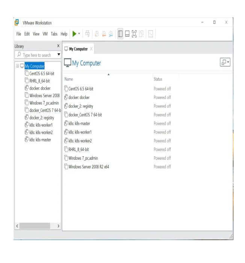245x263 pixels.
Task: Open the view options dropdown at top right
Action: click(x=225, y=63)
